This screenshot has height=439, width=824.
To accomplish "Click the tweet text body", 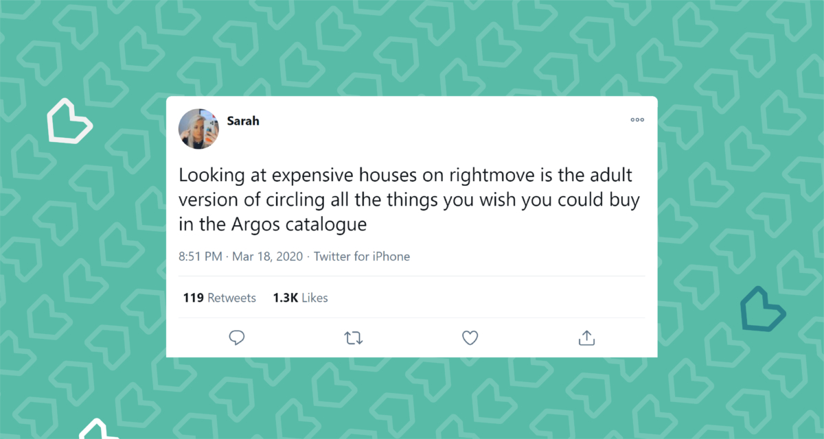I will pos(409,199).
